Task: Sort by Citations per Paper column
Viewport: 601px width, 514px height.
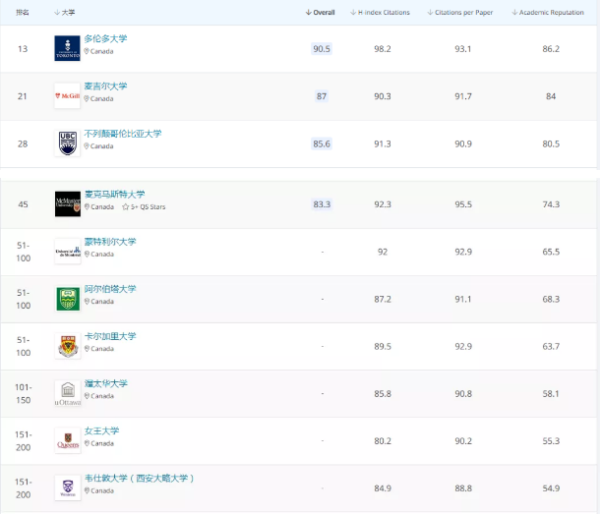Action: pos(460,12)
